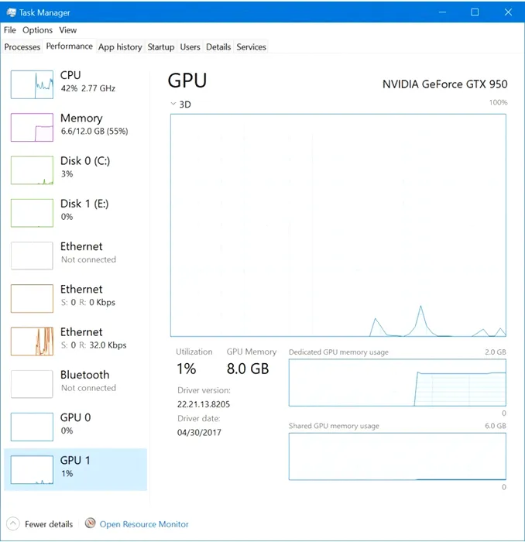Click the Dedicated GPU memory usage graph
This screenshot has width=525, height=542.
396,382
